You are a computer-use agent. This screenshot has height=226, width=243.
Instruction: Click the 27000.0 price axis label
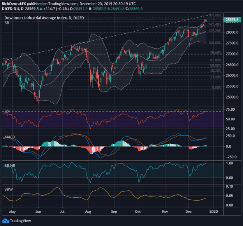coord(232,54)
